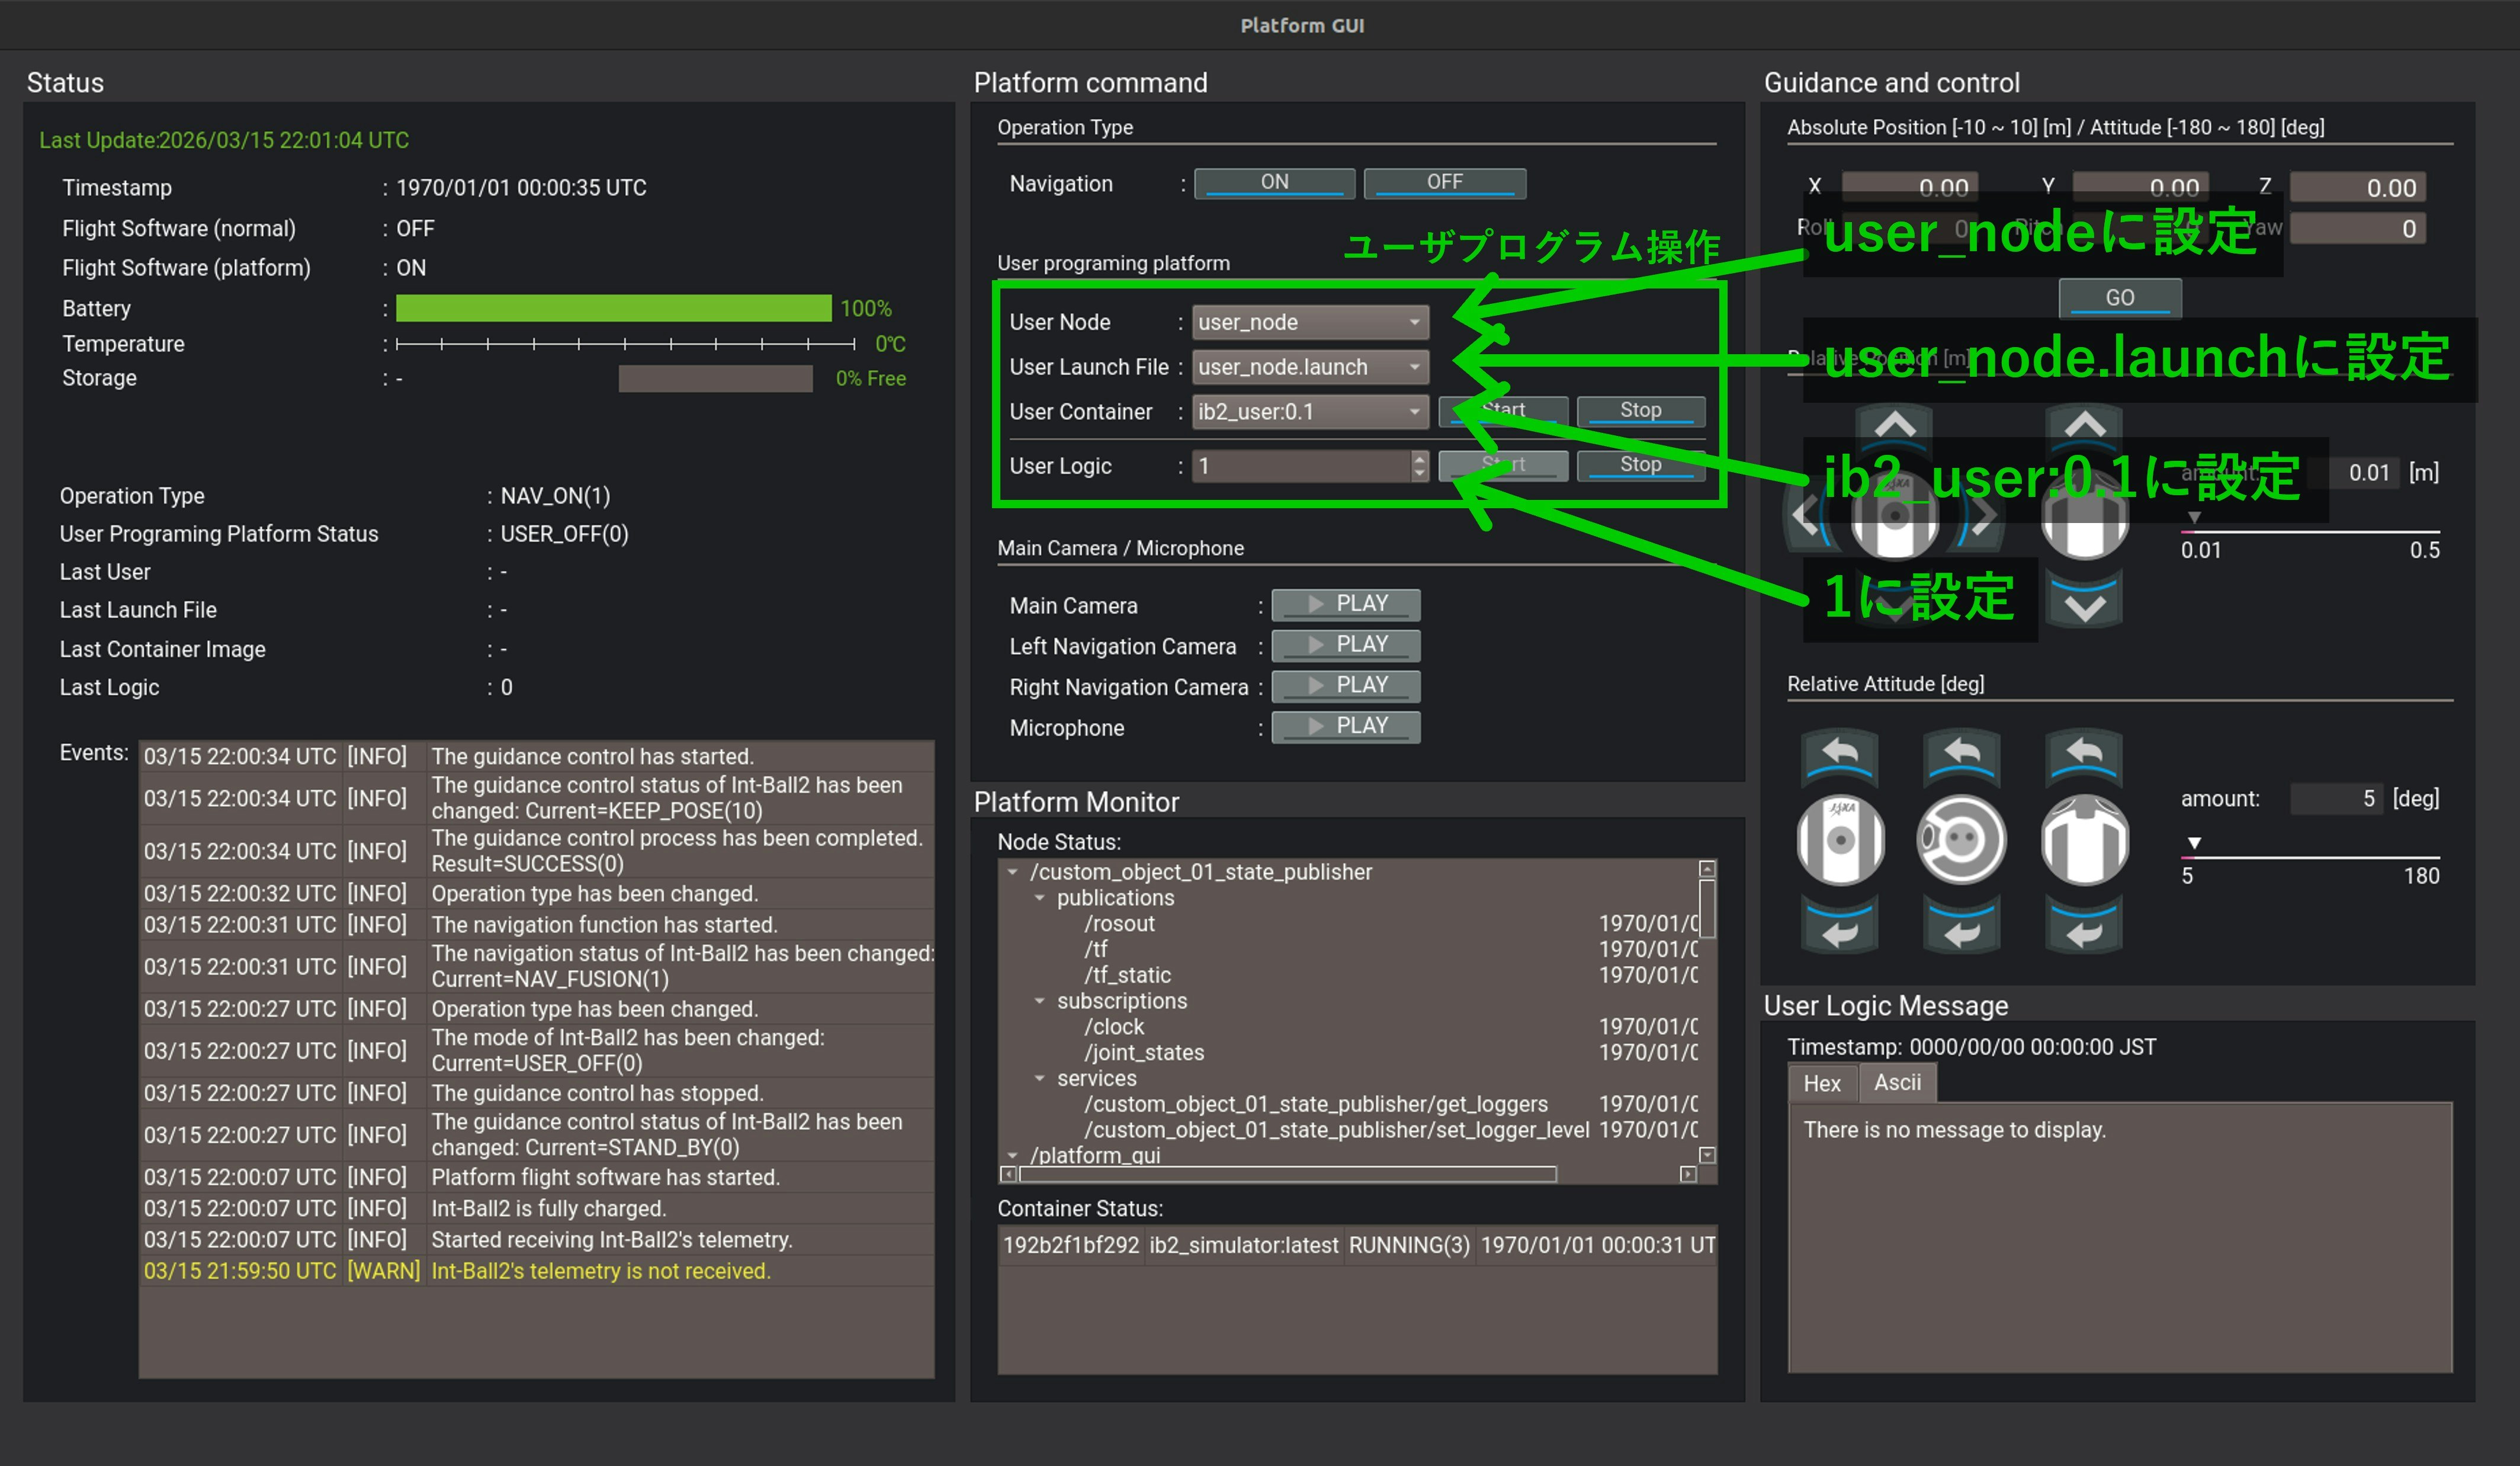Collapse the publications tree node
Screen dimensions: 2520x1466
pos(1039,898)
